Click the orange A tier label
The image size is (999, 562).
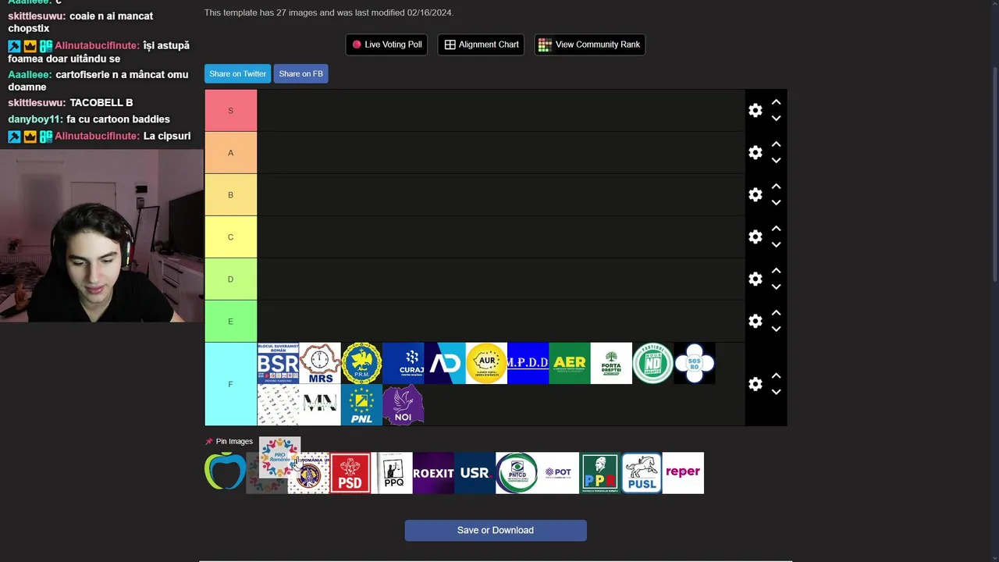[230, 152]
